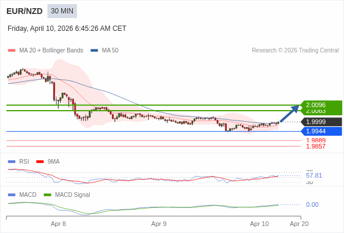Viewport: 344px width, 233px height.
Task: Click the MA 50 legend label
Action: pyautogui.click(x=110, y=51)
